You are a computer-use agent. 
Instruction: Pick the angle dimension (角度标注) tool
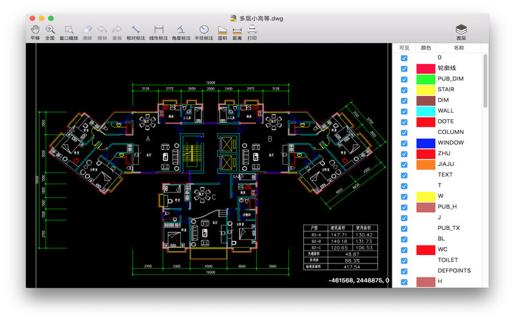[x=181, y=33]
